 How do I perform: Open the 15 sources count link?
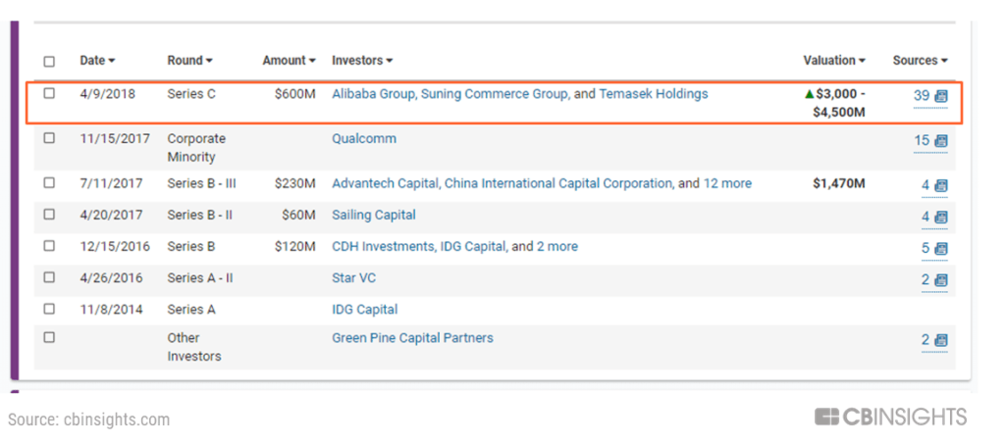(x=922, y=141)
